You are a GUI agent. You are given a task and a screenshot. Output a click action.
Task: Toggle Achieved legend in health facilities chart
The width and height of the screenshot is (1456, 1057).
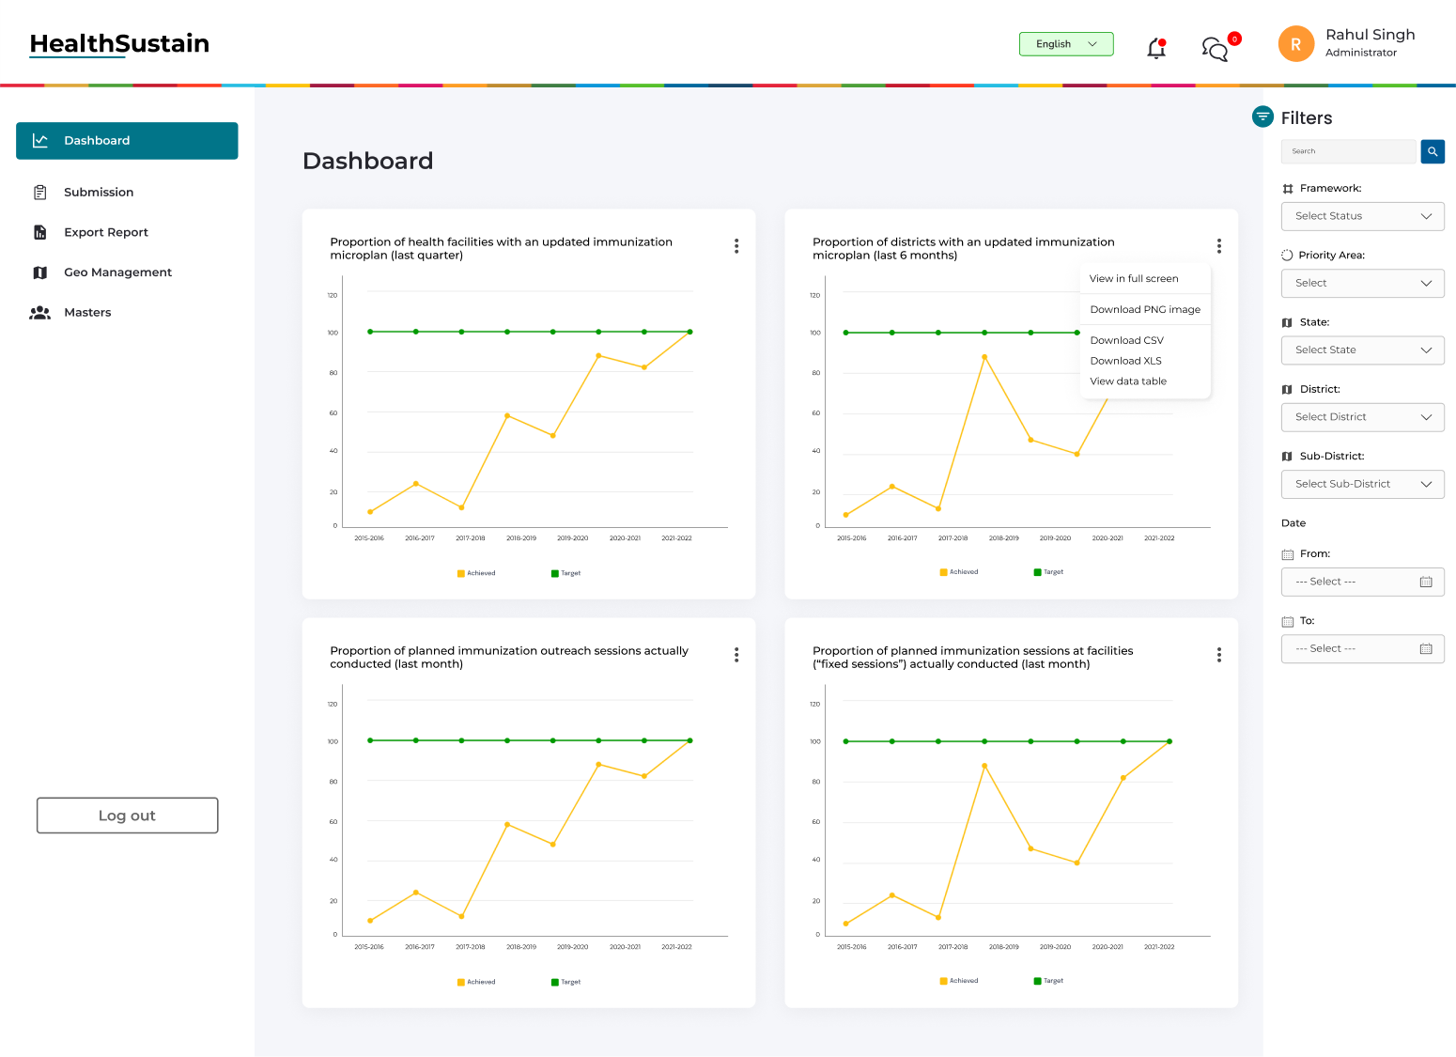coord(476,573)
